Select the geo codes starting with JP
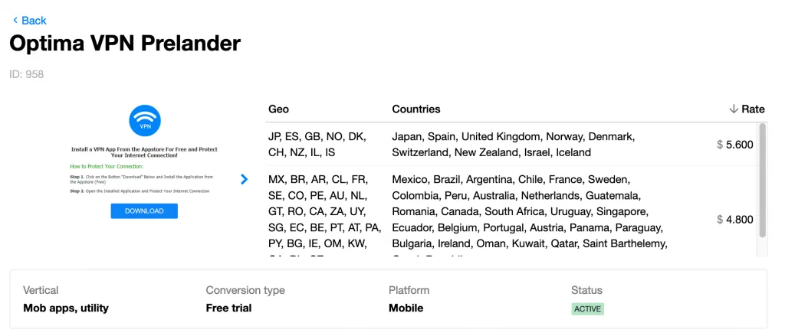This screenshot has width=785, height=336. [x=317, y=145]
